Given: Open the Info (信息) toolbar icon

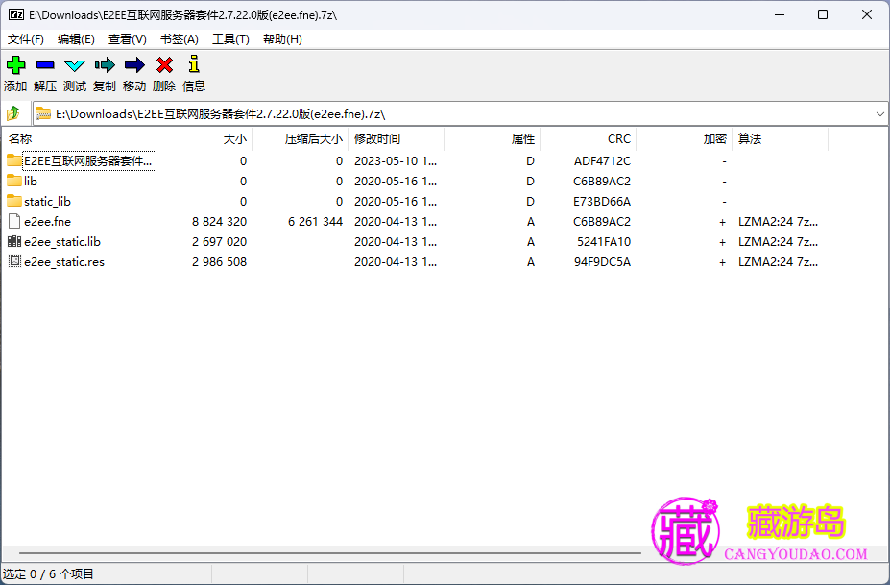Looking at the screenshot, I should [194, 64].
